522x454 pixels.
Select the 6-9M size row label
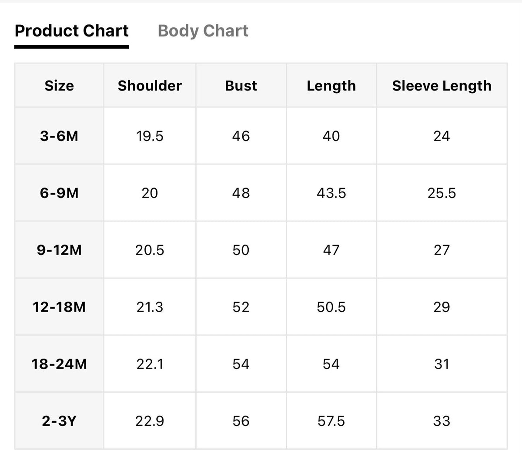(59, 193)
